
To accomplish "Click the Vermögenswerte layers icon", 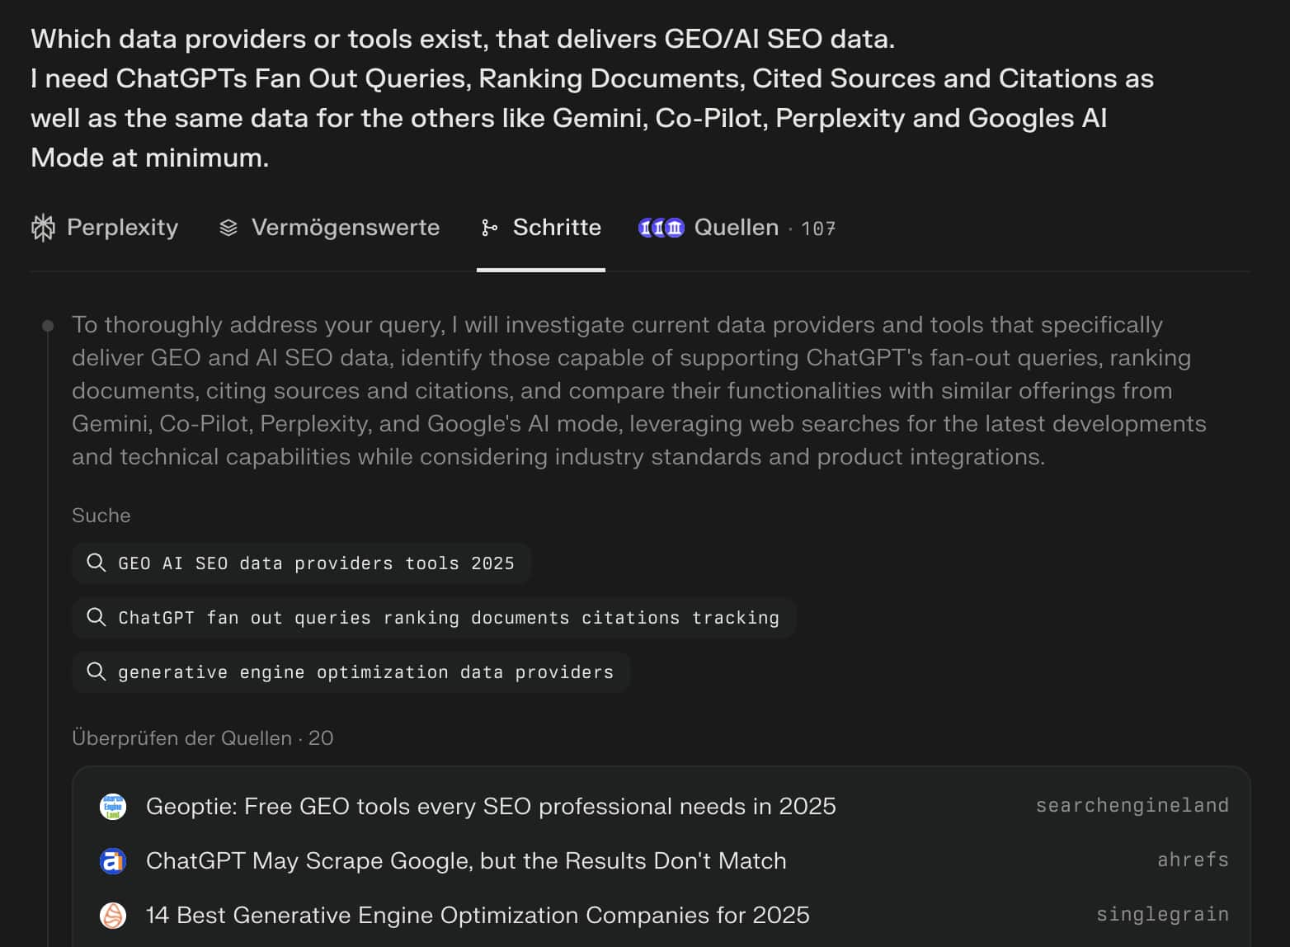I will pyautogui.click(x=228, y=228).
